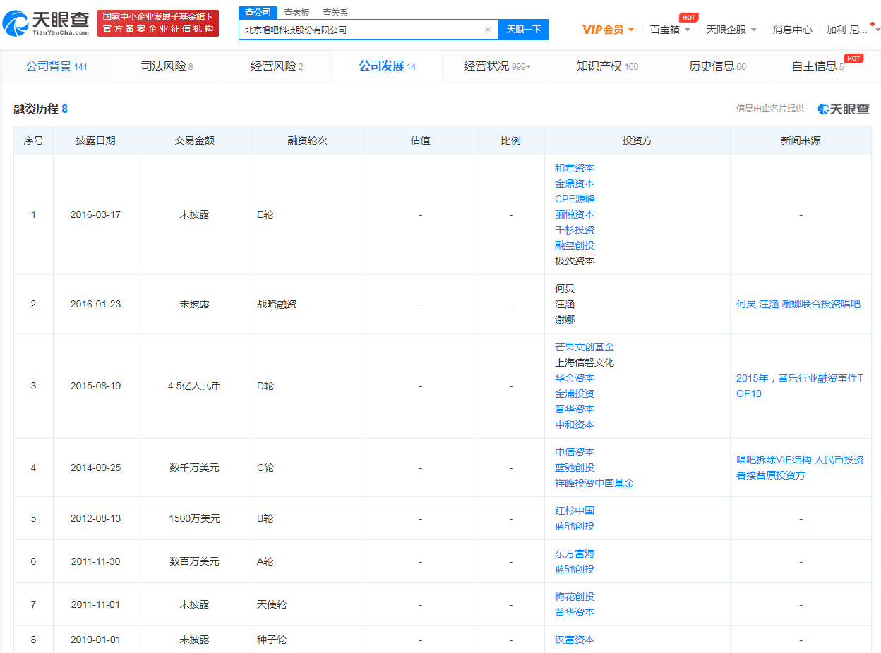
Task: Open investor 红杉中国
Action: click(x=575, y=511)
